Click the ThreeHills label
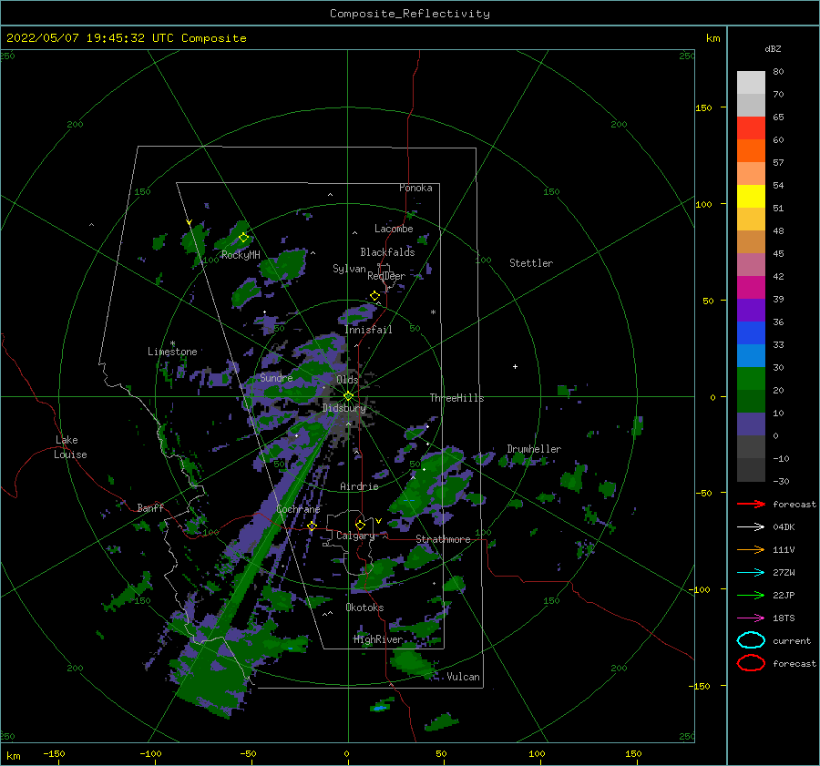 point(456,398)
